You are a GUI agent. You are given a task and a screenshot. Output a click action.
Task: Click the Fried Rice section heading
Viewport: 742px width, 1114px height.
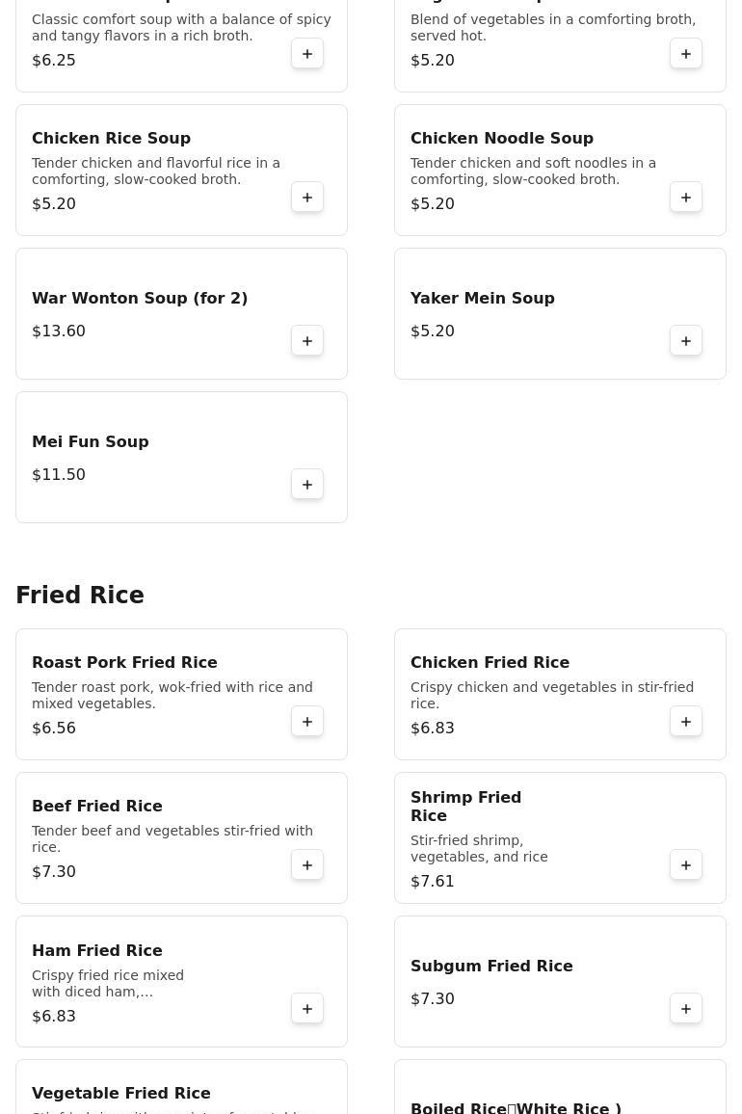(x=80, y=596)
